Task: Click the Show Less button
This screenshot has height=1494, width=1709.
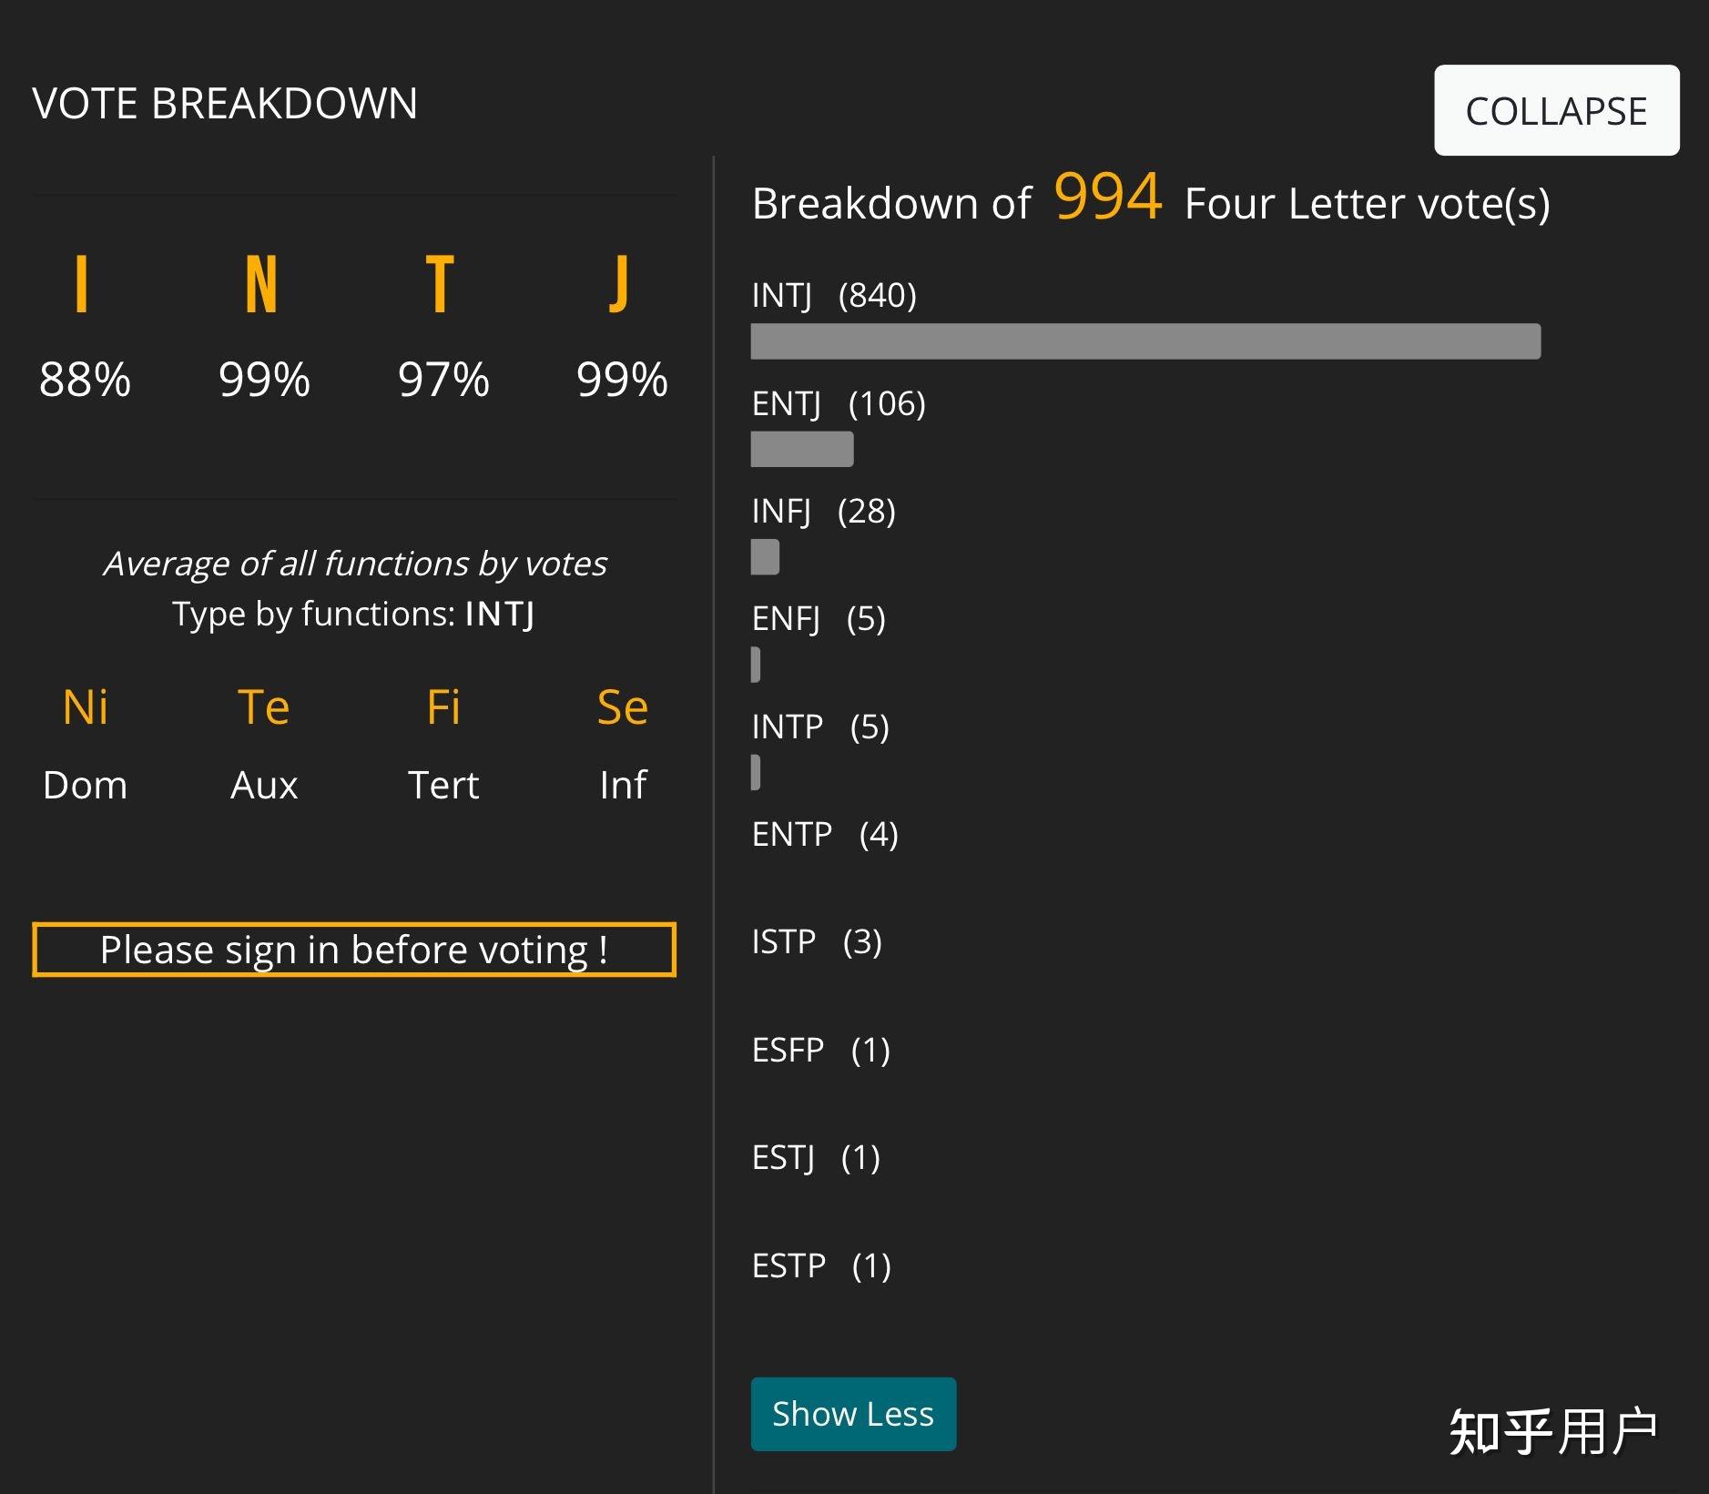Action: 853,1413
